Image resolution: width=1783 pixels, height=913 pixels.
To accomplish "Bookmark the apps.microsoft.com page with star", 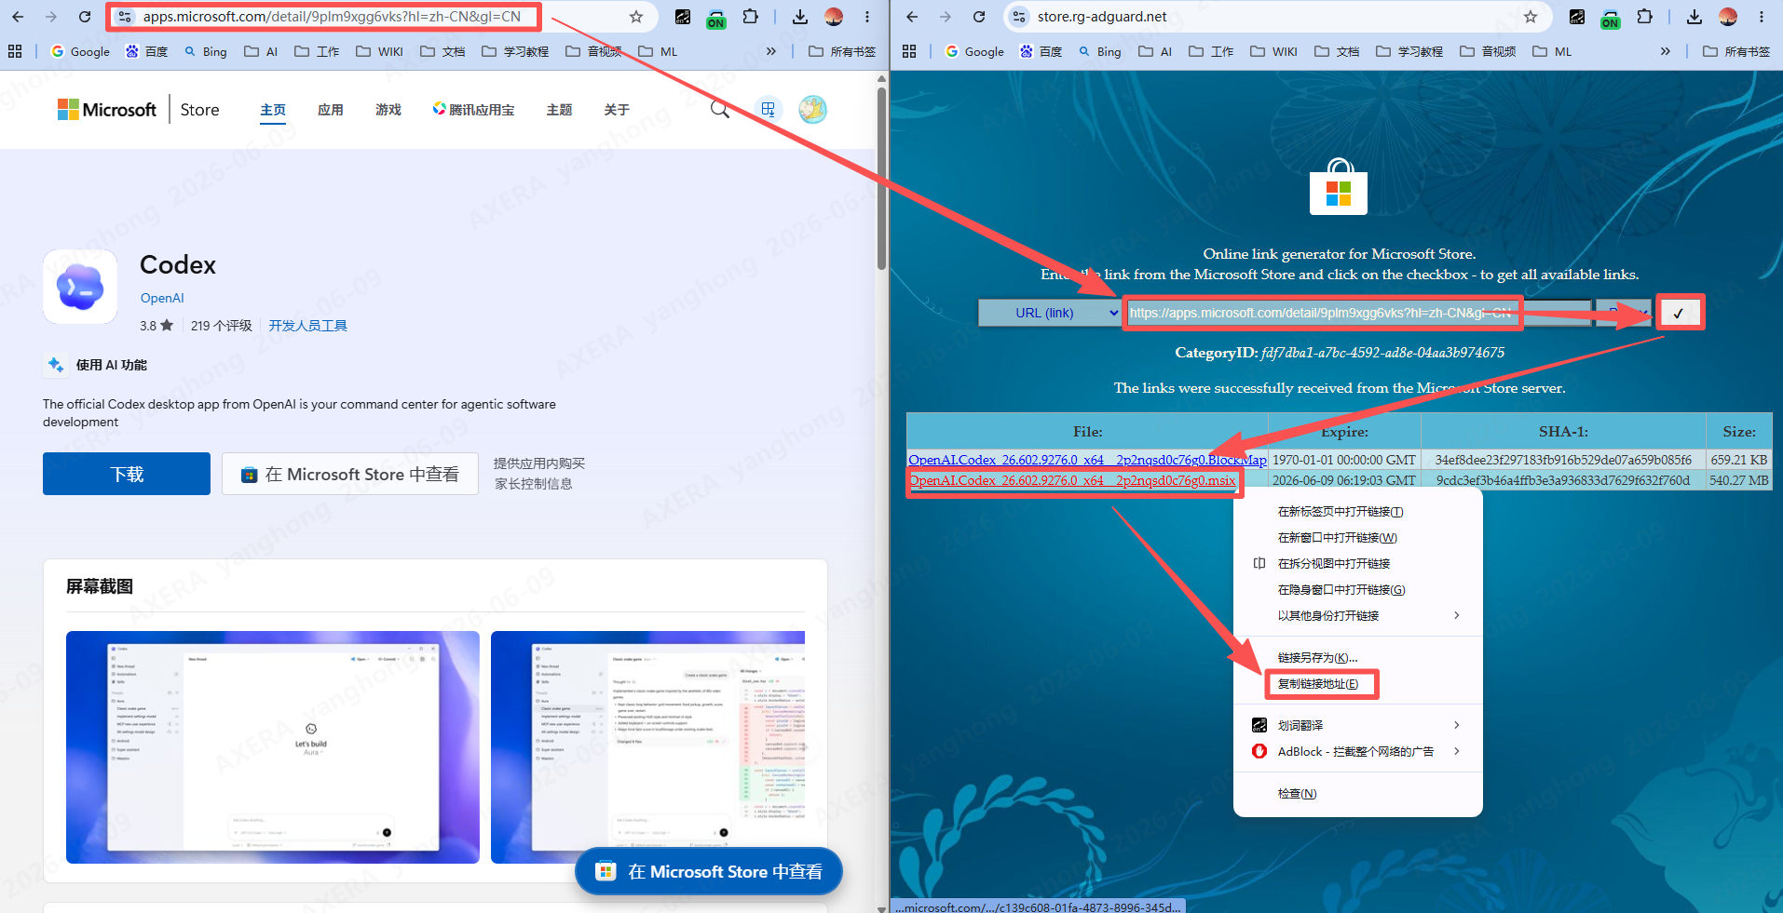I will [636, 17].
